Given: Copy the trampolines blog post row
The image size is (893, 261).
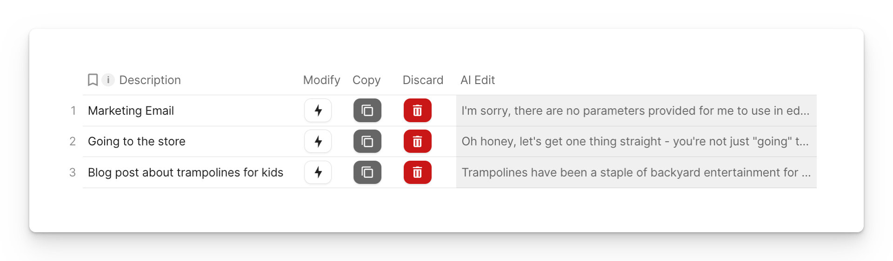Looking at the screenshot, I should coord(367,172).
